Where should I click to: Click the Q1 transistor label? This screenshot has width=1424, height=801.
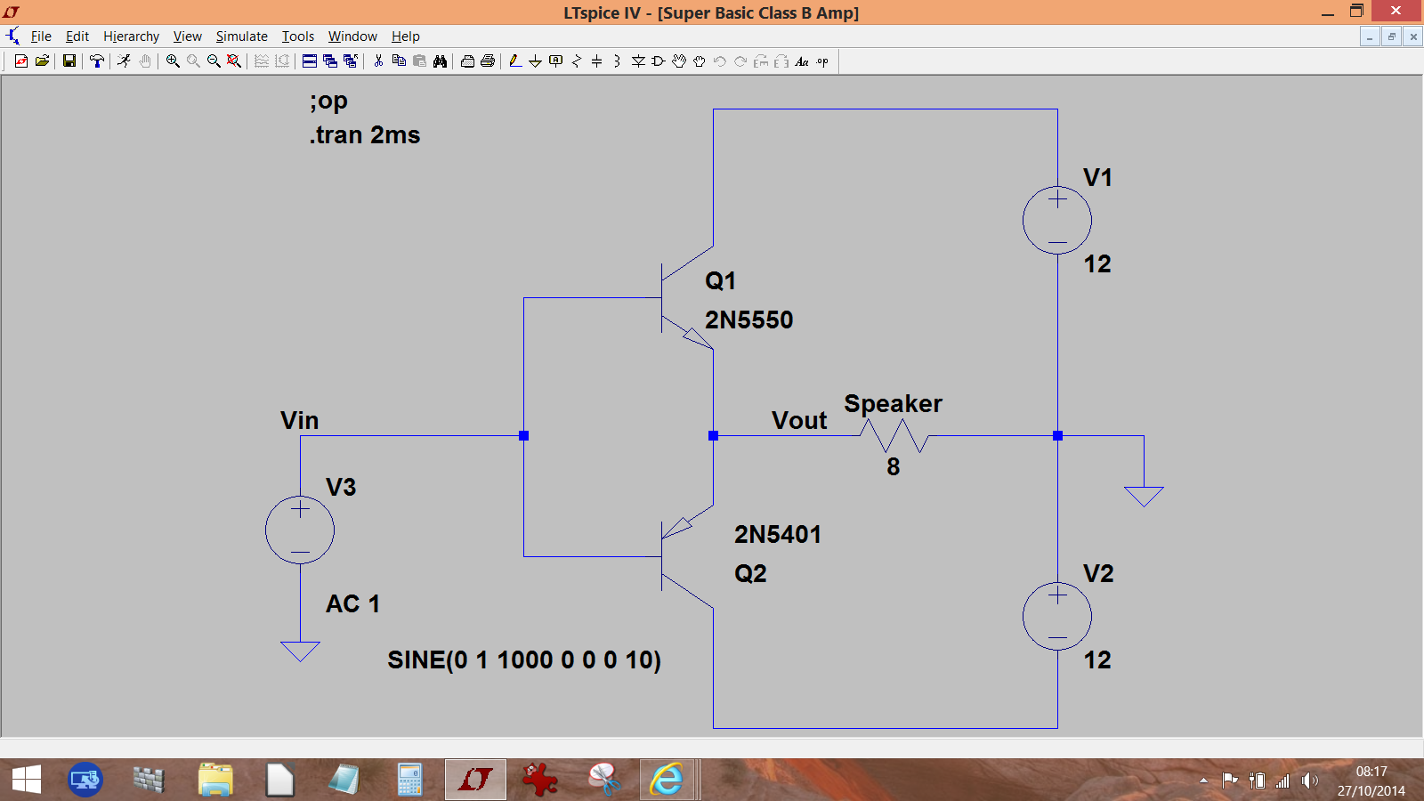point(720,281)
